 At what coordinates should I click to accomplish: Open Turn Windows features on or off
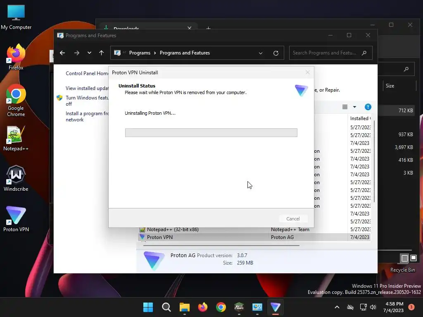click(x=87, y=101)
